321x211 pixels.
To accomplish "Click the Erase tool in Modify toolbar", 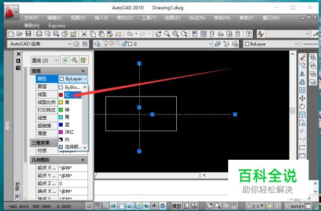I will click(x=302, y=58).
